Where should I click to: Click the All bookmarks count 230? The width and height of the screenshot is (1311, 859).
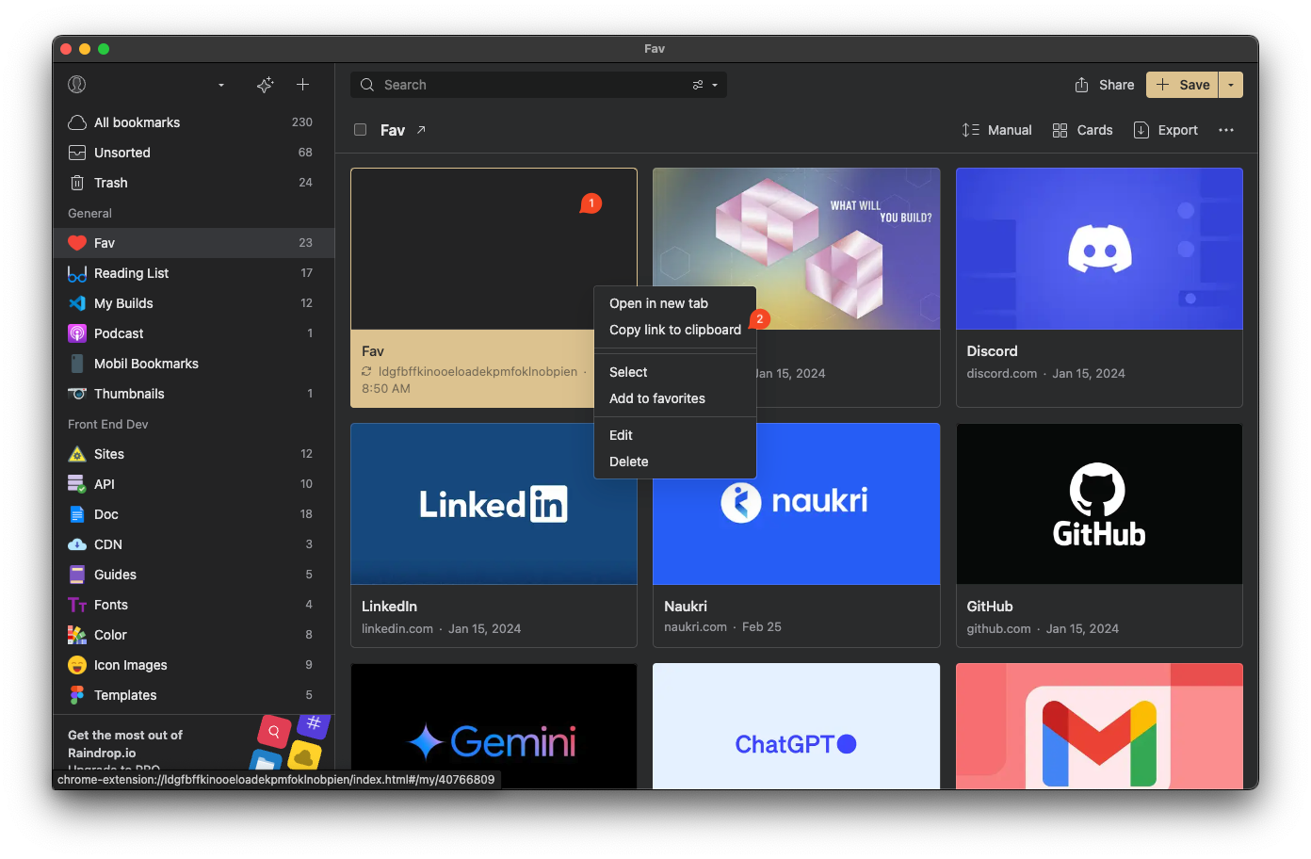[x=302, y=122]
